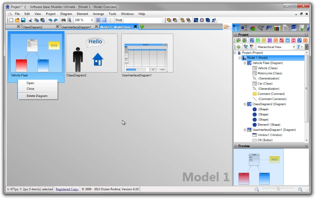Viewport: 316px width, 199px height.
Task: Select the Motorcycle (Class) tree item
Action: 270,73
